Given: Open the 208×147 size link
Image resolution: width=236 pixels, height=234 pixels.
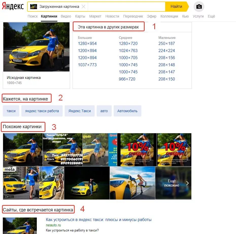Looking at the screenshot, I should 167,72.
